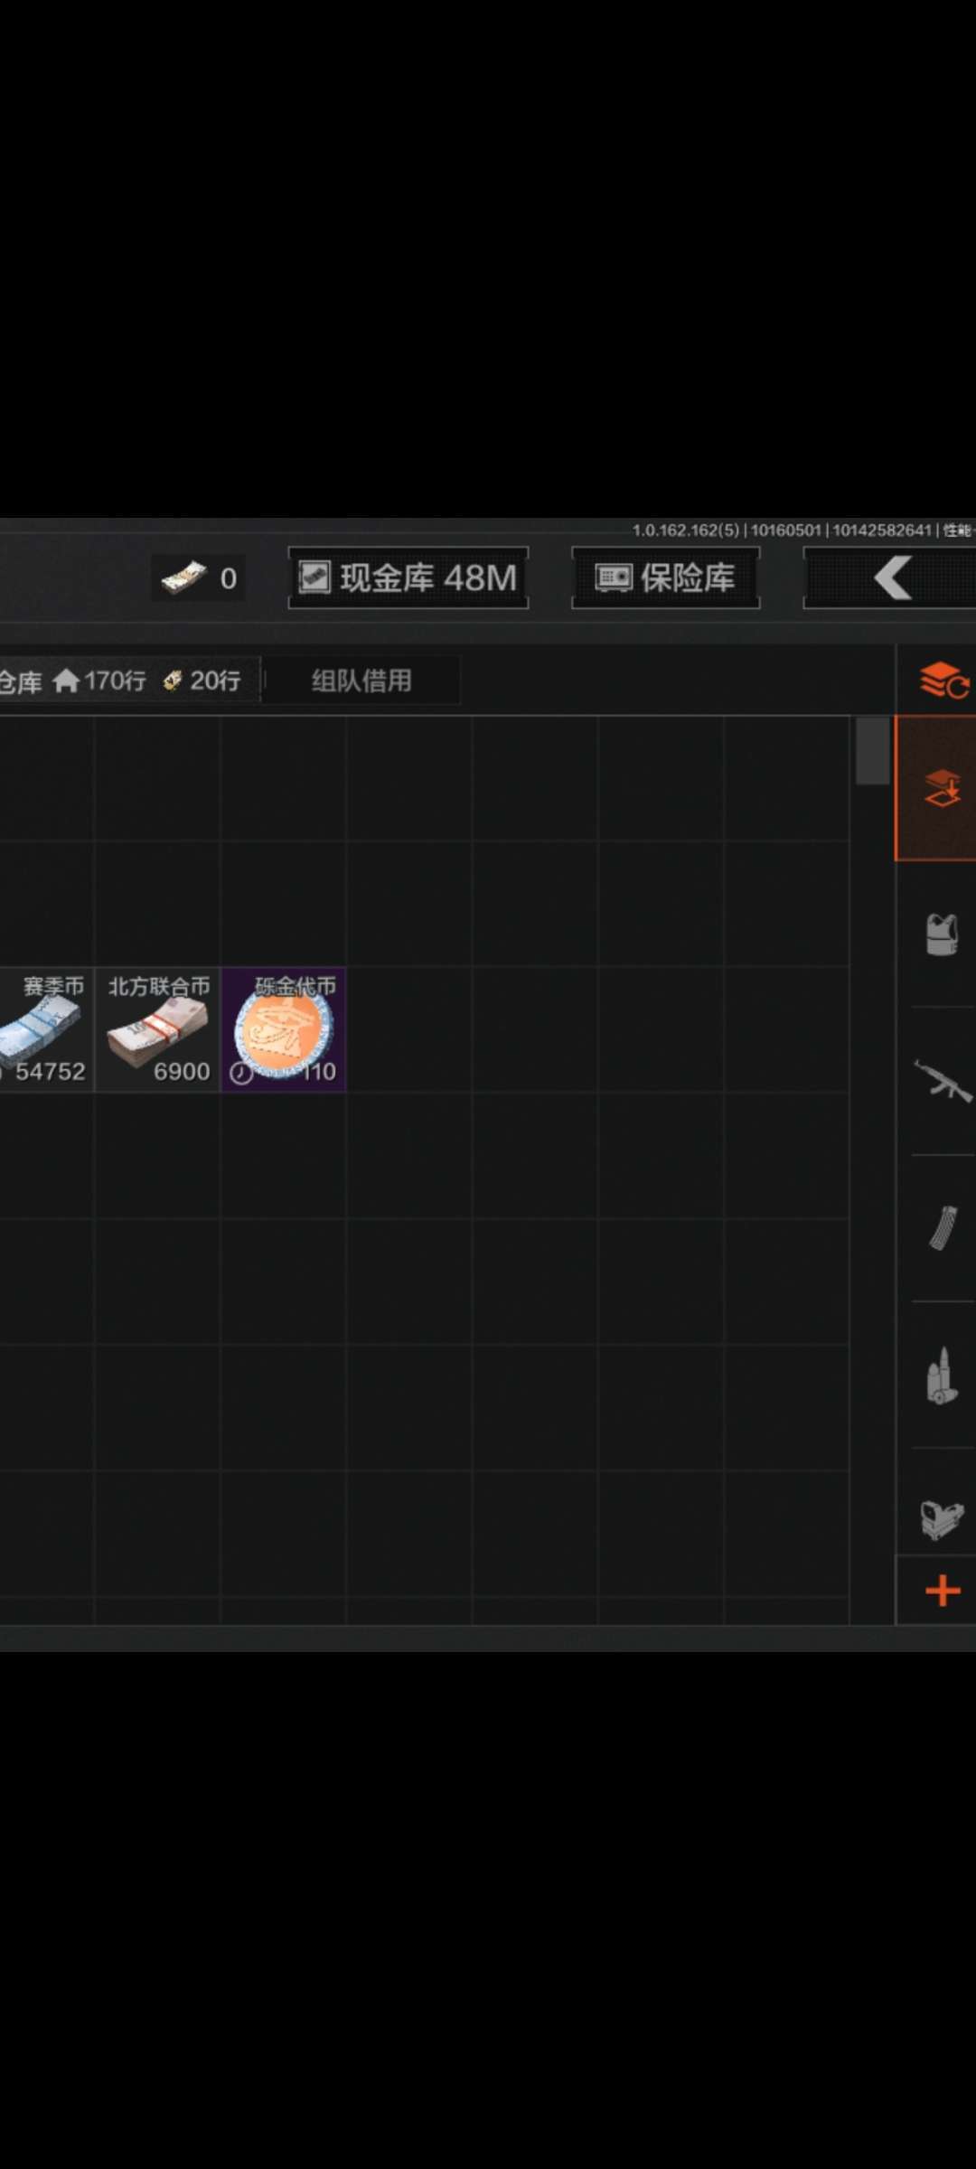Go back using the left chevron arrow

point(890,577)
